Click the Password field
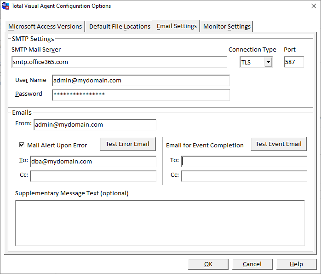Image resolution: width=321 pixels, height=274 pixels. pyautogui.click(x=141, y=95)
